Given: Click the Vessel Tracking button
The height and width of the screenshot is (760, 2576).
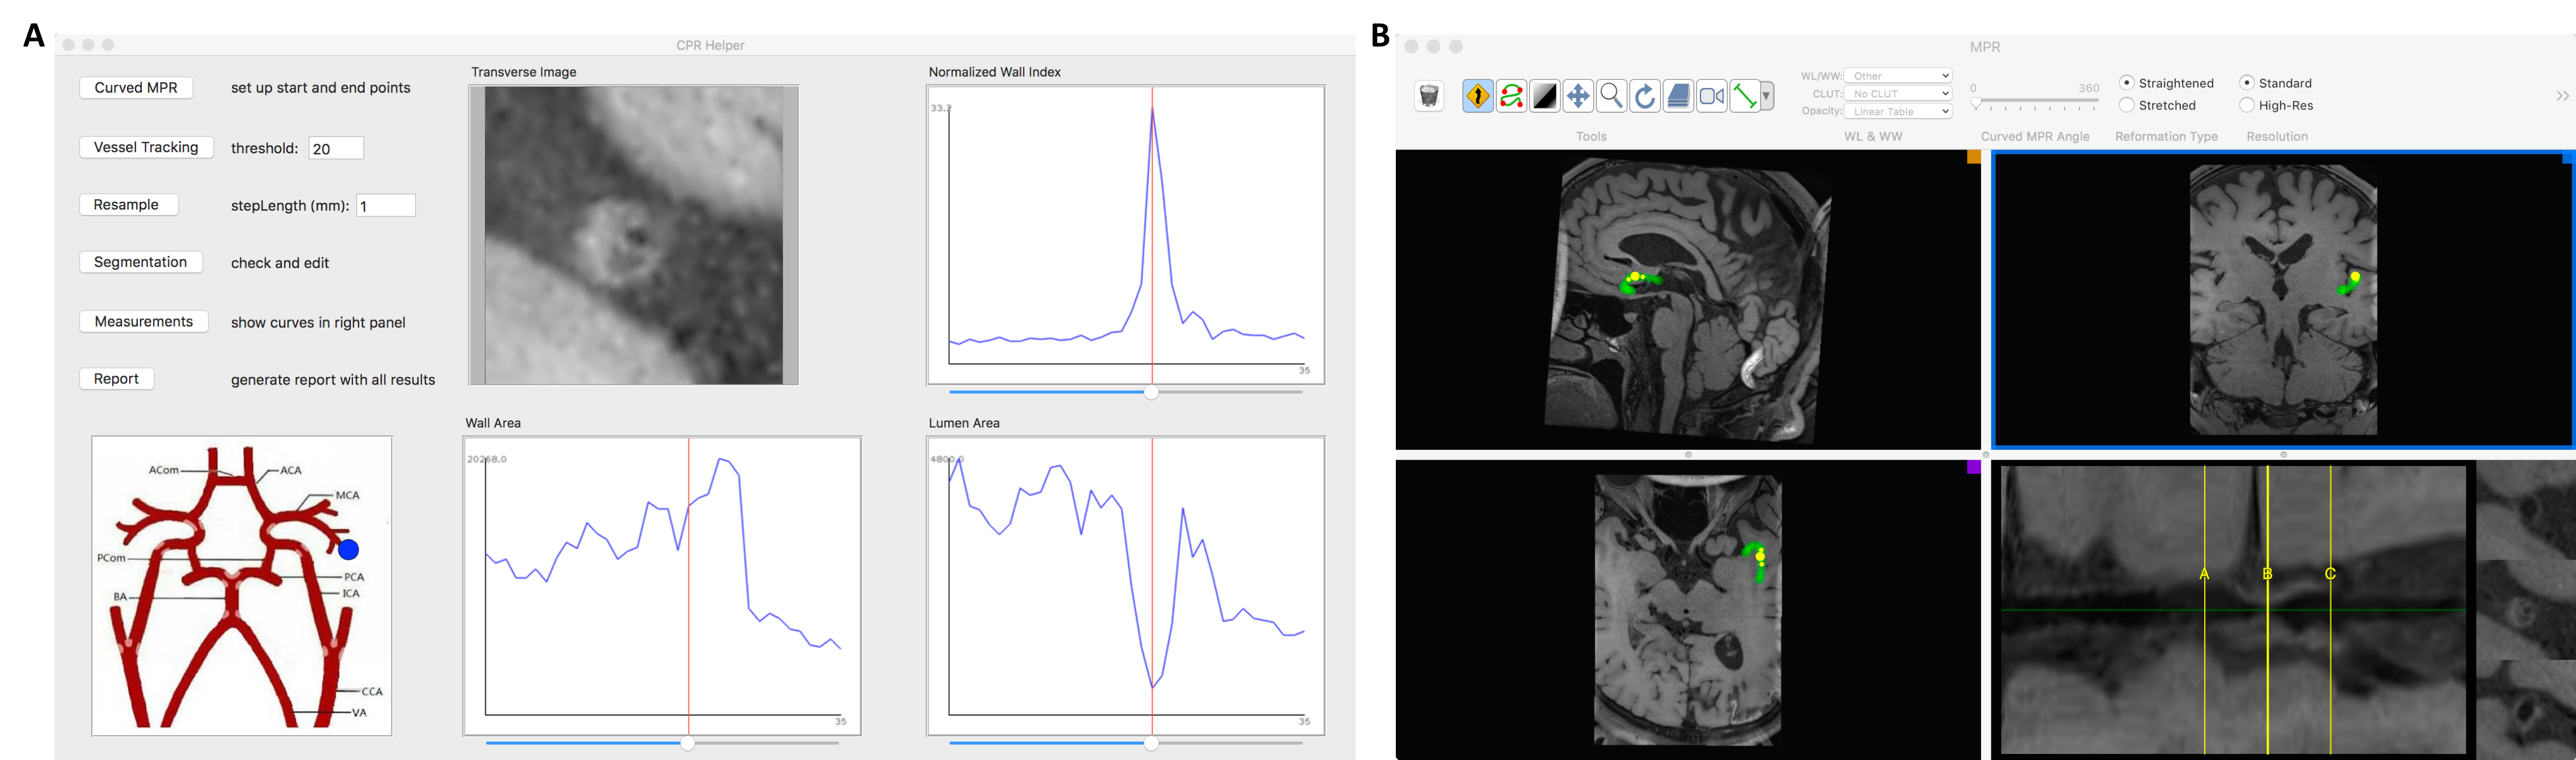Looking at the screenshot, I should click(x=146, y=147).
